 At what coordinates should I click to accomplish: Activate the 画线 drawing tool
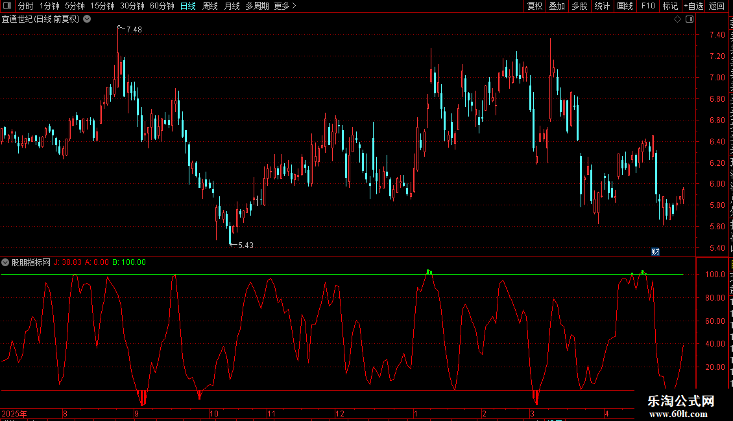pyautogui.click(x=625, y=6)
